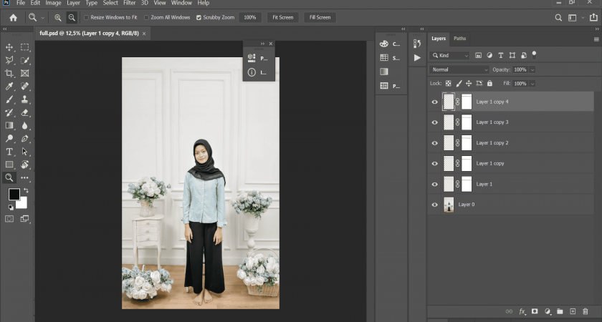The image size is (602, 322).
Task: Click the zoom out magnifier icon
Action: [x=72, y=17]
